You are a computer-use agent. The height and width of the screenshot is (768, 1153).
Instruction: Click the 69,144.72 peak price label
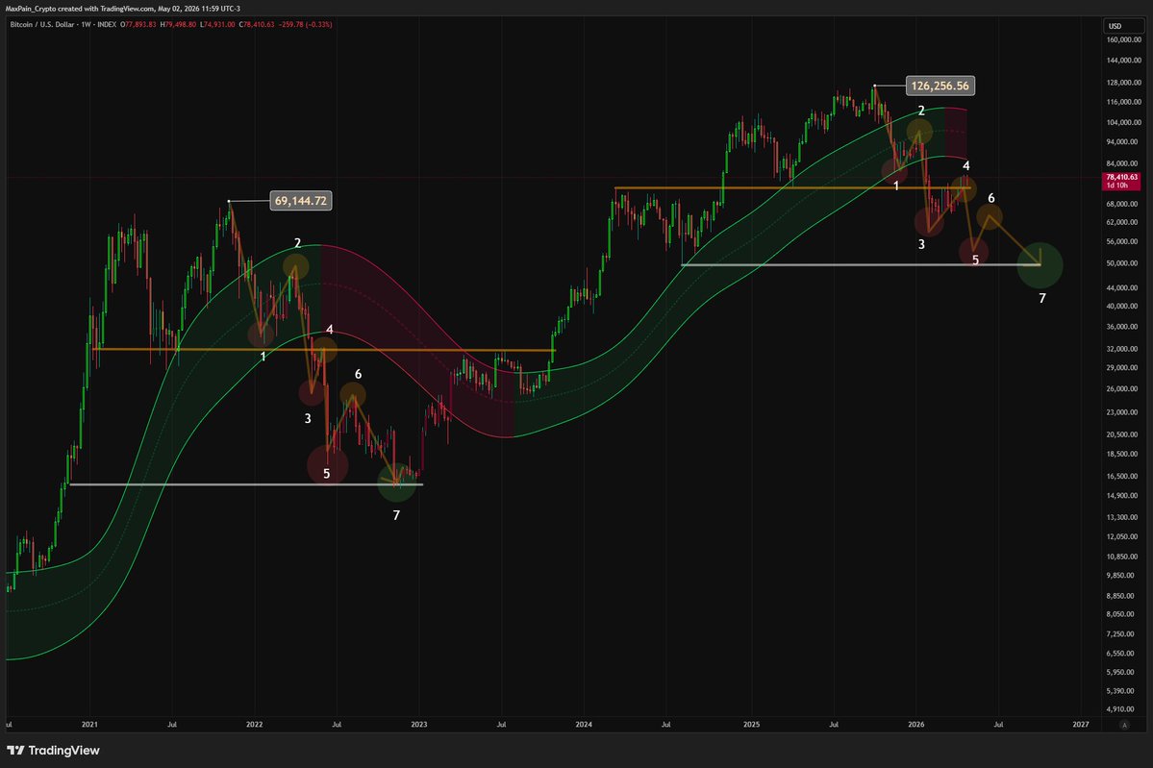(301, 201)
